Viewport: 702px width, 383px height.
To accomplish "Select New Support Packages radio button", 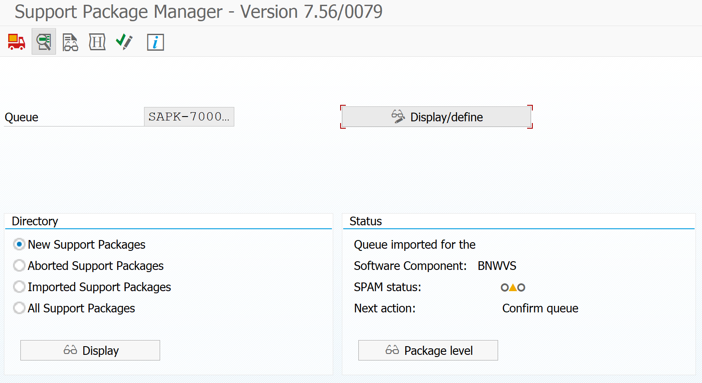I will (x=19, y=244).
